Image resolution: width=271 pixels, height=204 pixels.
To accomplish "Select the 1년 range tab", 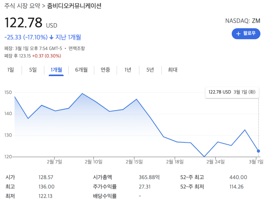I will click(128, 70).
